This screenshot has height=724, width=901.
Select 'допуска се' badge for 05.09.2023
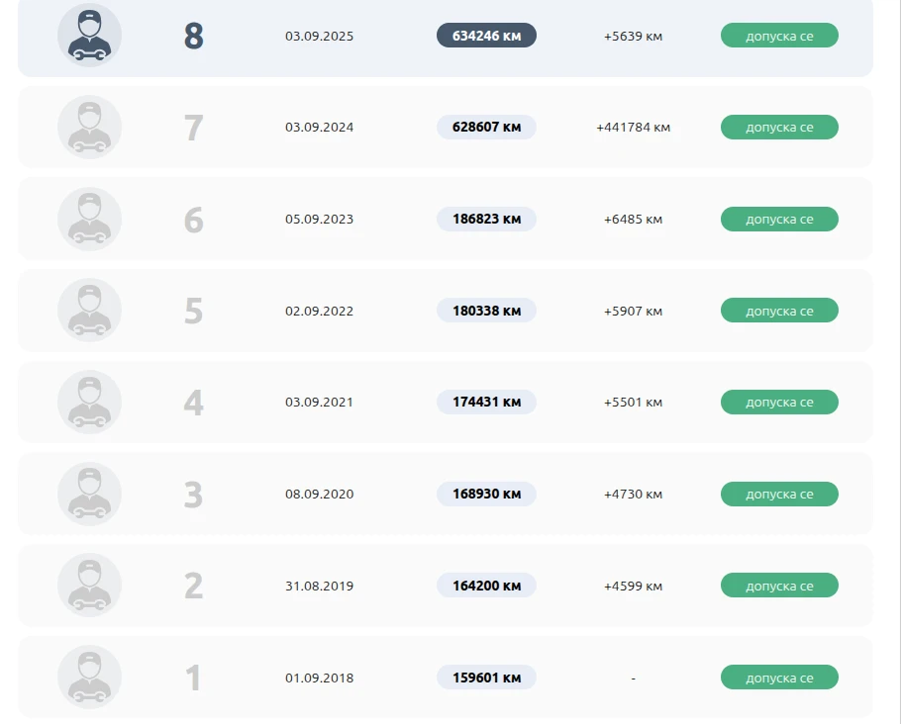point(780,219)
